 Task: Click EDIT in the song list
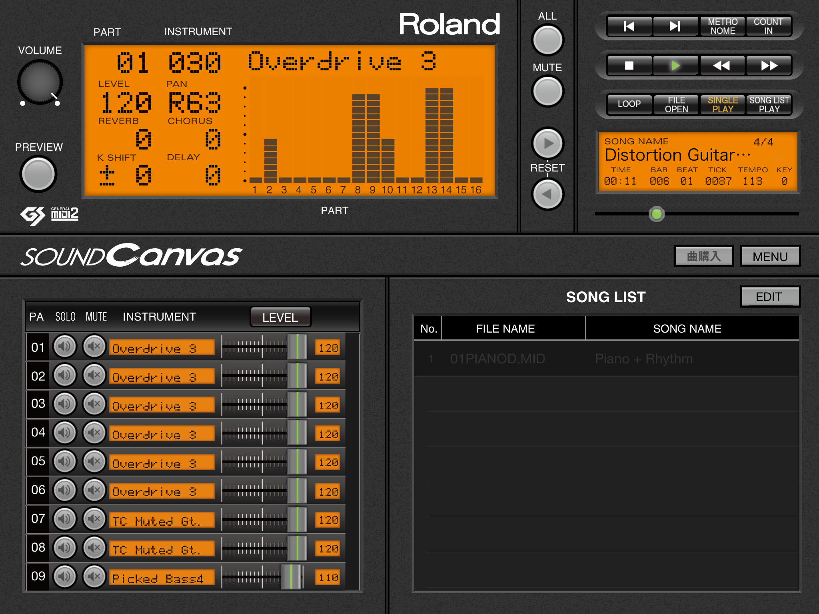(770, 297)
